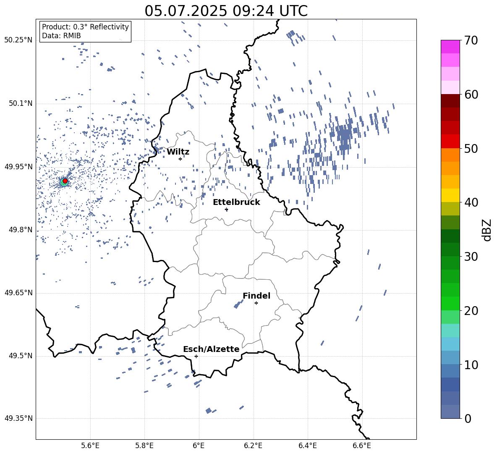
Task: Click the dBZ colorbar axis label
Action: pos(487,230)
